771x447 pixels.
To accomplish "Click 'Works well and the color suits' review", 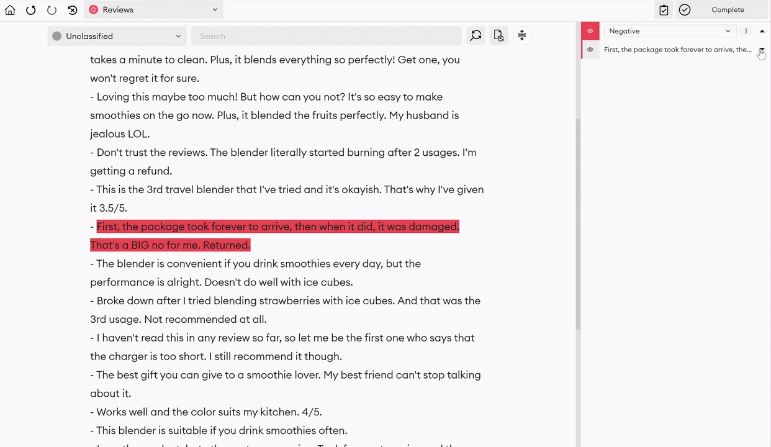I will pyautogui.click(x=206, y=412).
